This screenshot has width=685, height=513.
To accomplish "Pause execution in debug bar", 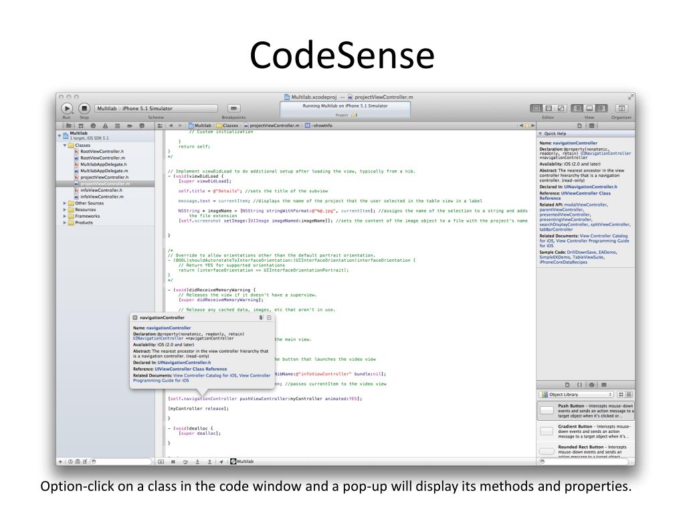I will click(173, 462).
